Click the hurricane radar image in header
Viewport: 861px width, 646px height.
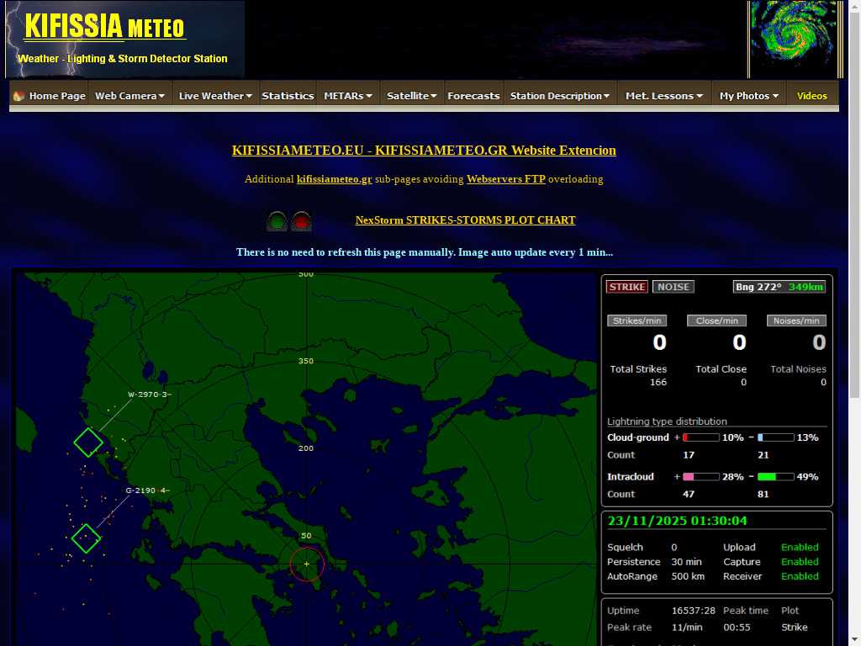point(794,40)
